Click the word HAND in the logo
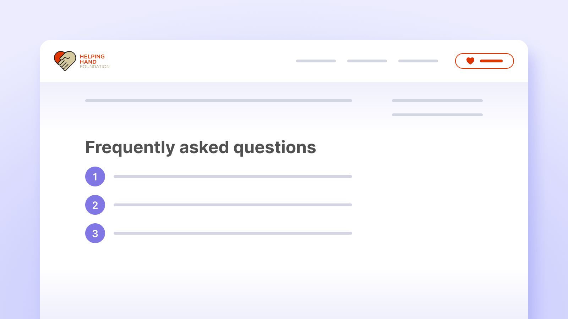The width and height of the screenshot is (568, 319). 88,62
